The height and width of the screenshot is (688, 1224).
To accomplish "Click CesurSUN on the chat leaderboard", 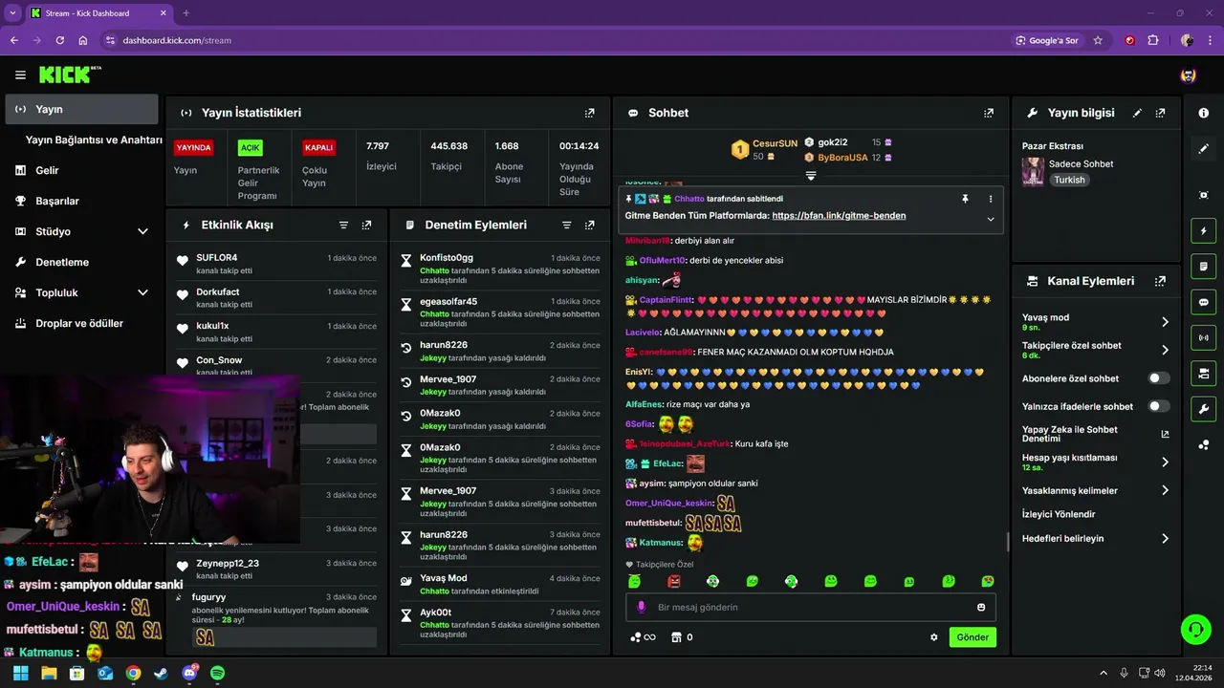I will point(775,143).
